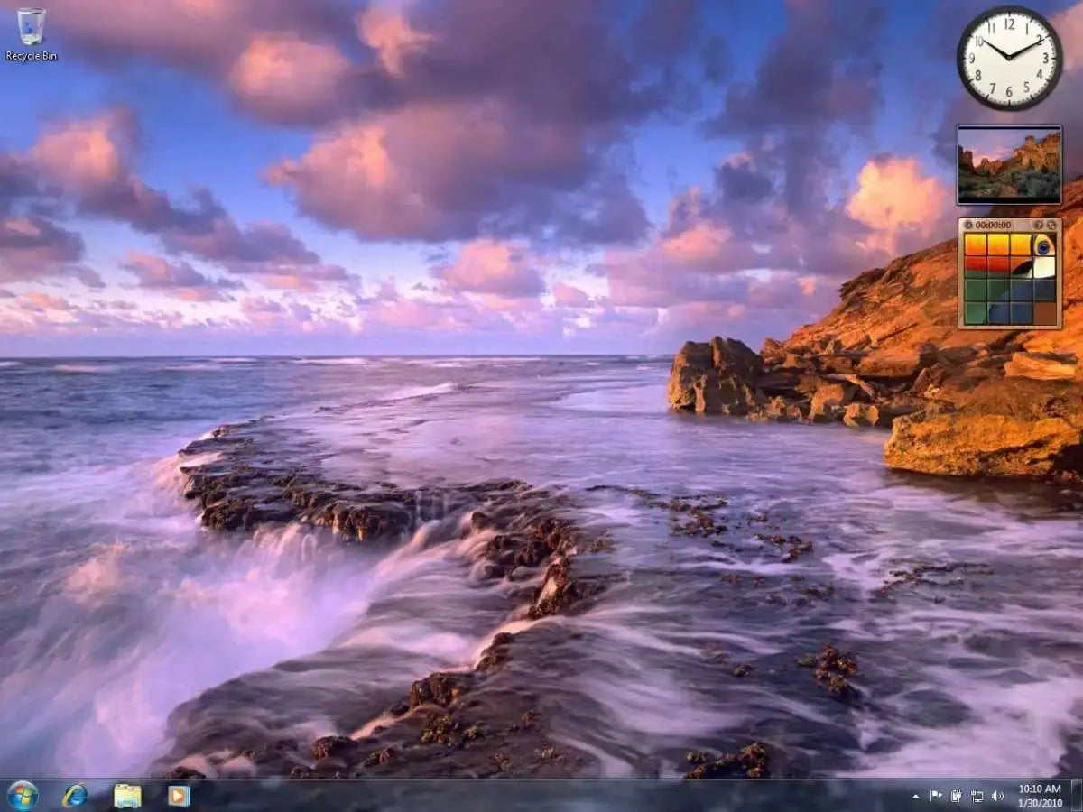Show the solved puzzle picture preview
1083x812 pixels.
coord(1052,226)
